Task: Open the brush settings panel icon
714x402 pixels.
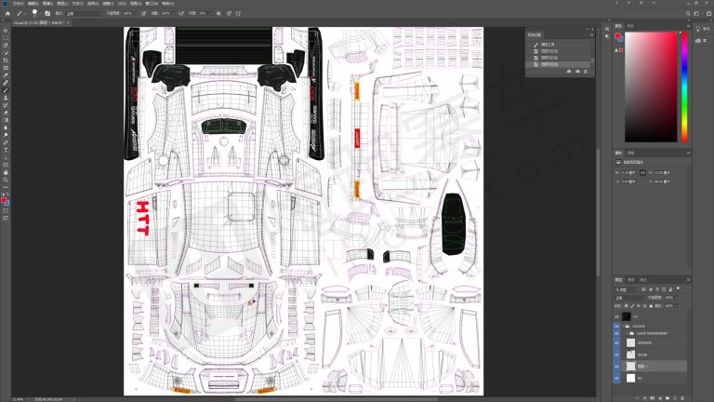Action: (47, 14)
